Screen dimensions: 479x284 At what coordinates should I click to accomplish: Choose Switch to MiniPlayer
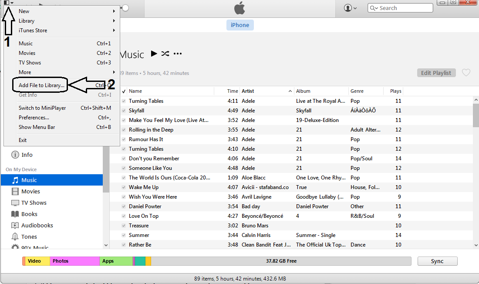(x=67, y=108)
